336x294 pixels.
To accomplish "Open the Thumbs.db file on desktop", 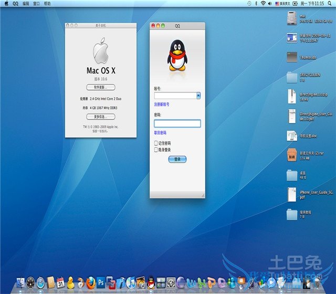I will [292, 57].
